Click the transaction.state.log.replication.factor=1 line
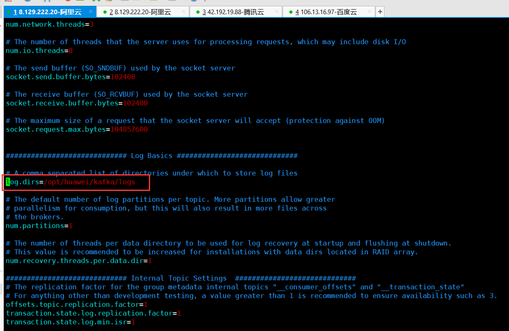Viewport: 509px width, 331px height. pos(93,313)
